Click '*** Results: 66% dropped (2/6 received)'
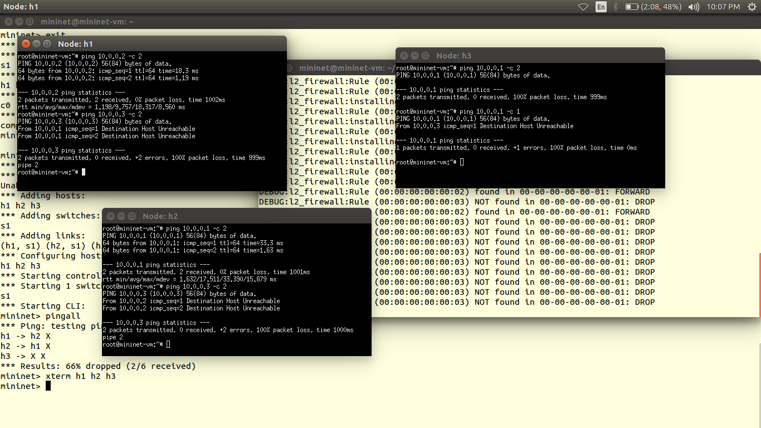The height and width of the screenshot is (428, 761). click(x=98, y=366)
